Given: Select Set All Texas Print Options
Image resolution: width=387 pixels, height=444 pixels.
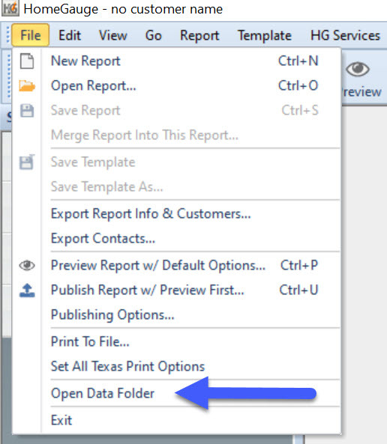Looking at the screenshot, I should 176,366.
